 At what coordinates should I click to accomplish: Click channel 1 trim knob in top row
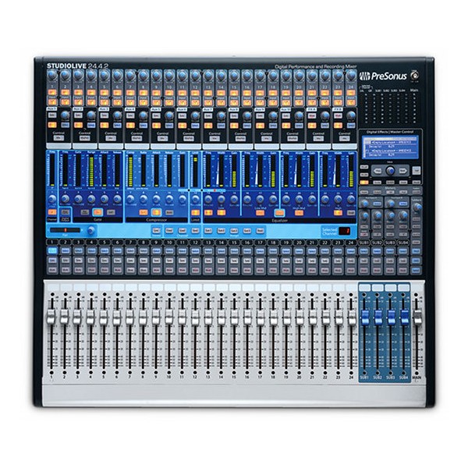[52, 76]
